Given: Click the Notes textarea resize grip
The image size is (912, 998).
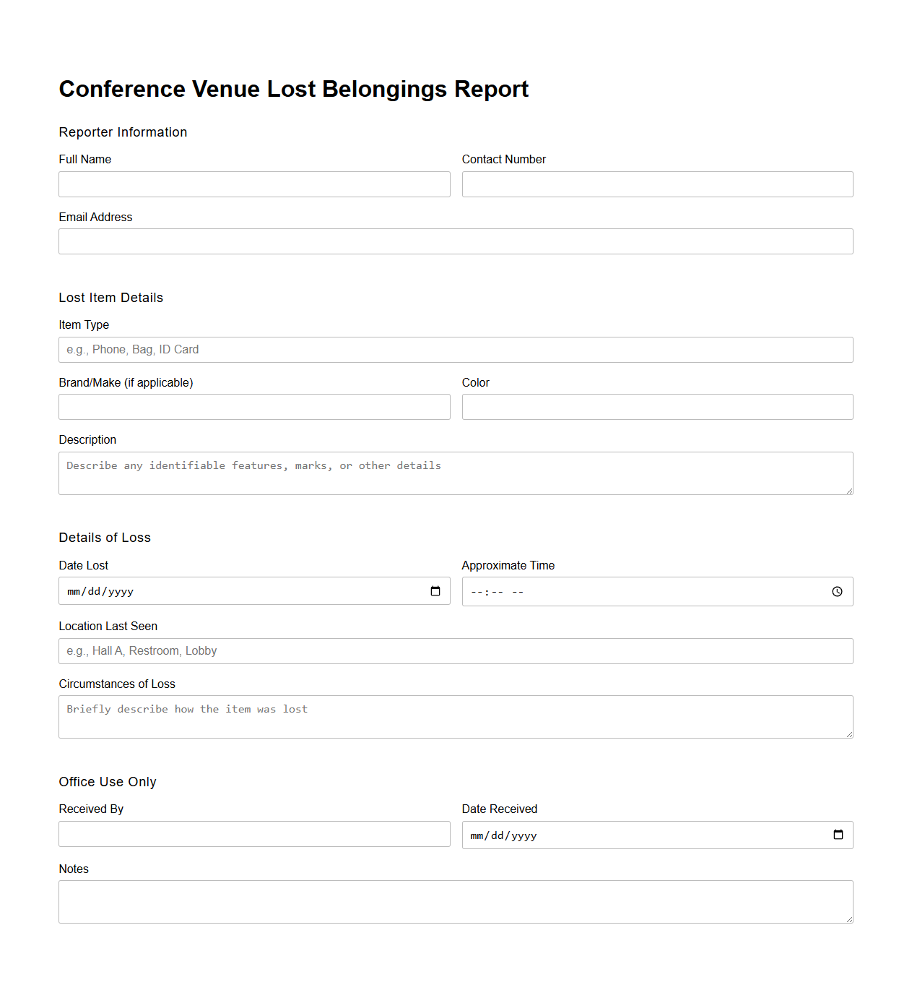Looking at the screenshot, I should pyautogui.click(x=849, y=919).
